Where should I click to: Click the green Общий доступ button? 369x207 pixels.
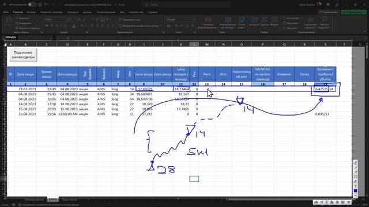(354, 12)
